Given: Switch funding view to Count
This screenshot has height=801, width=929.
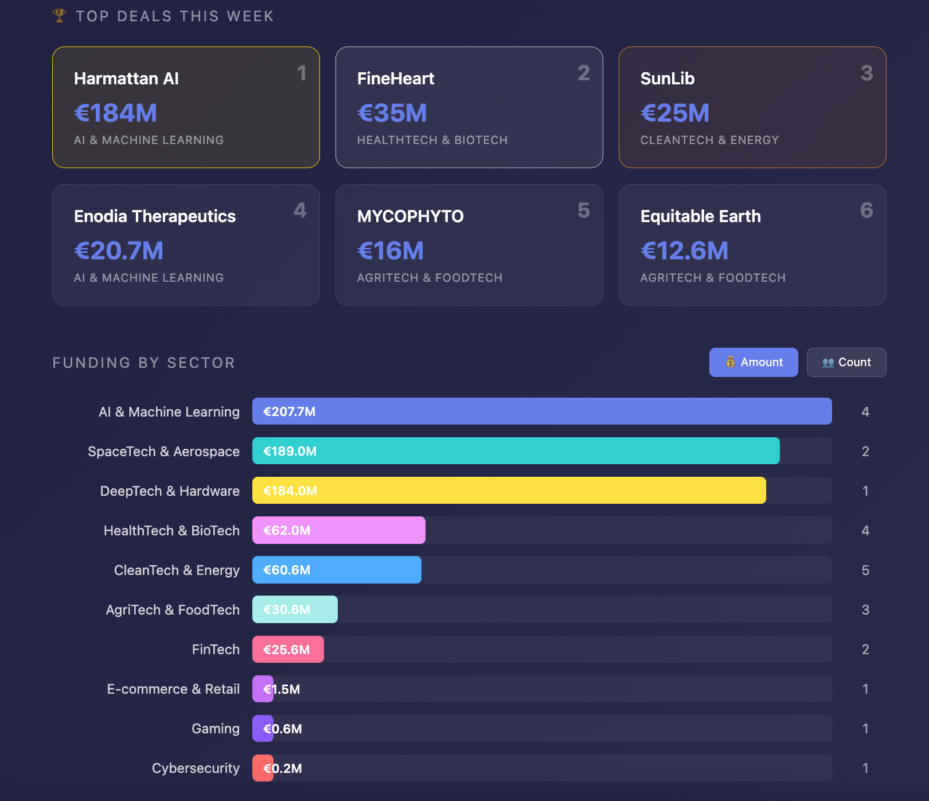Looking at the screenshot, I should (846, 362).
